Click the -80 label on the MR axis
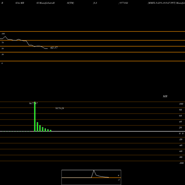Screen dimensions: 185x185 181,157
